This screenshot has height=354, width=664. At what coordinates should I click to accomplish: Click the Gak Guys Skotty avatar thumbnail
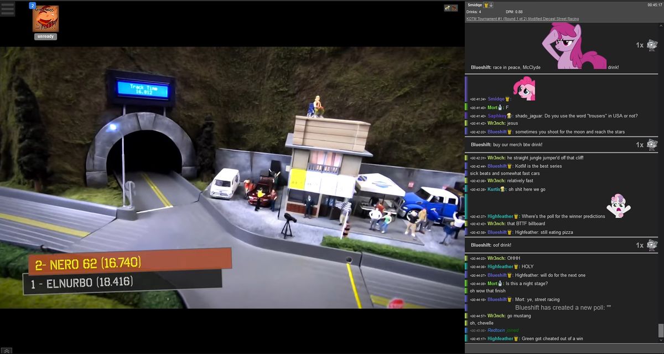[x=45, y=19]
